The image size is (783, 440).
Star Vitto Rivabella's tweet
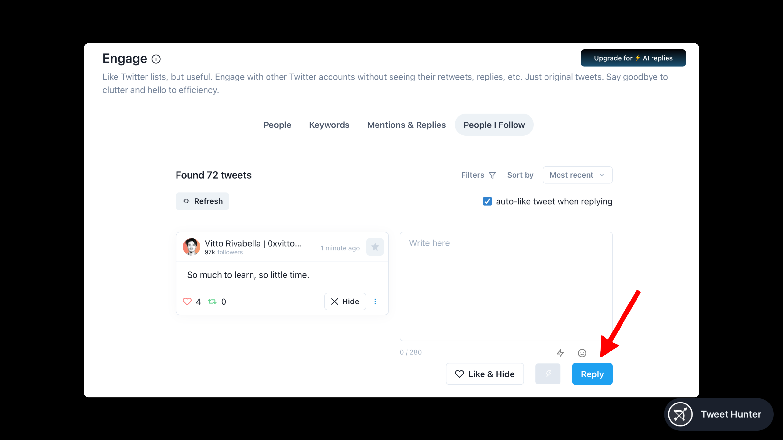(x=375, y=247)
